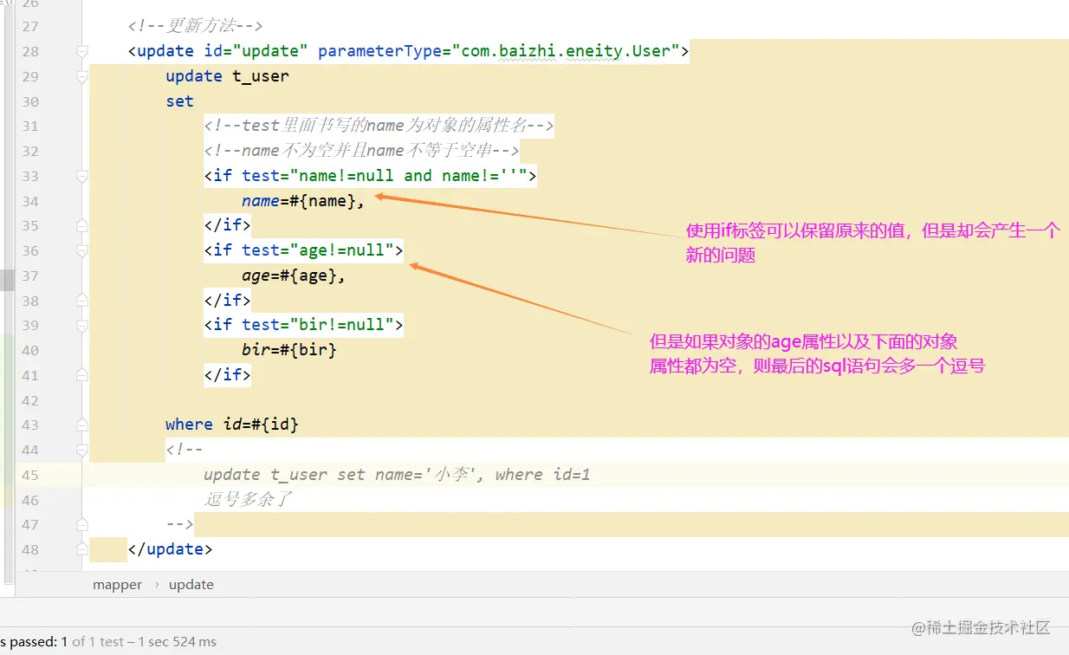Image resolution: width=1069 pixels, height=655 pixels.
Task: Select the update breadcrumb
Action: [x=191, y=585]
